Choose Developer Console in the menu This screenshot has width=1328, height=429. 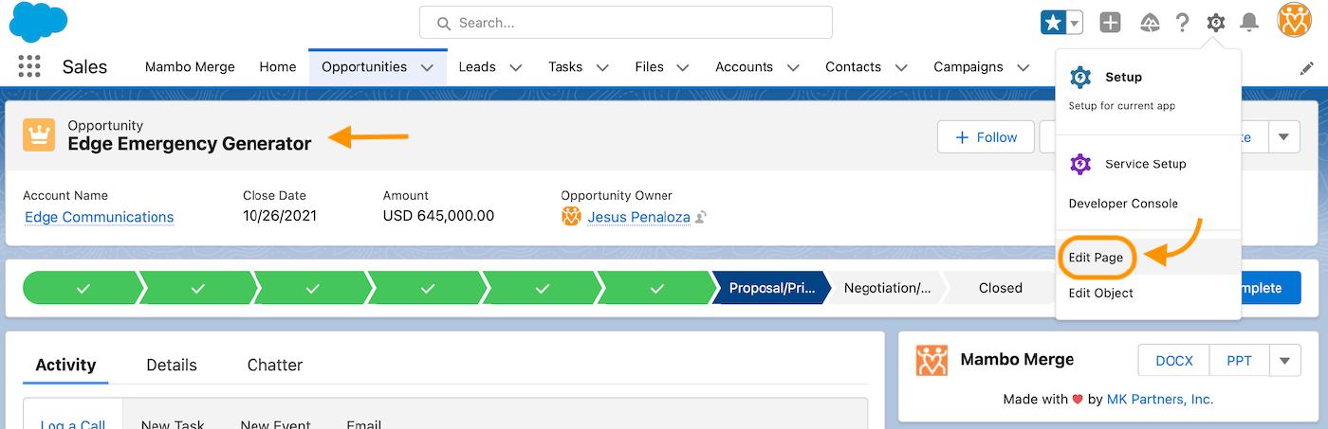1123,204
